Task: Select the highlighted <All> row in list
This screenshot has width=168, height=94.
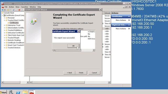Action: 107,29
